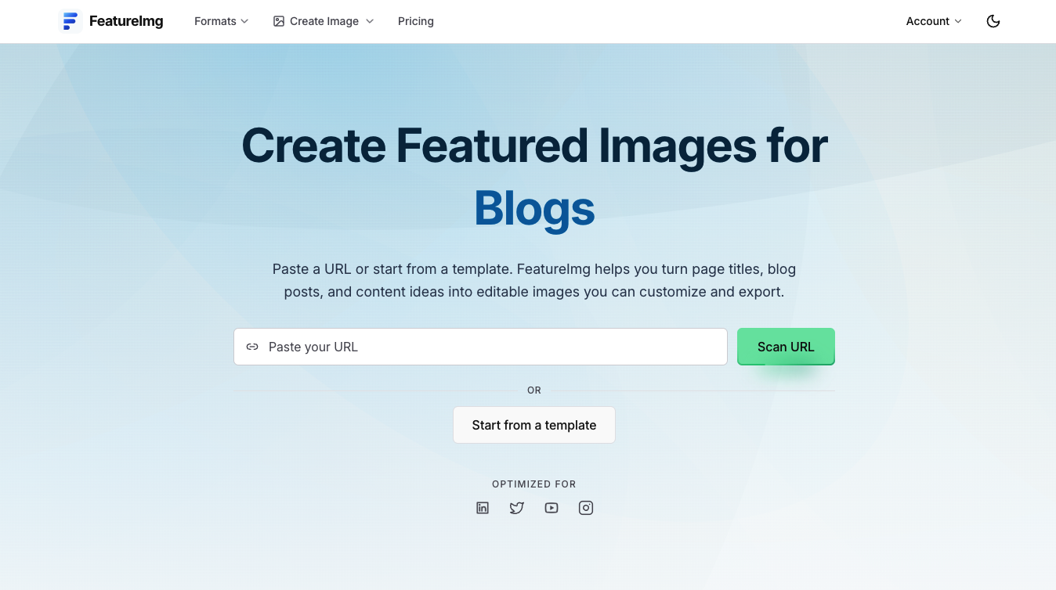Click Start from a template button
Viewport: 1056px width, 590px height.
[534, 425]
